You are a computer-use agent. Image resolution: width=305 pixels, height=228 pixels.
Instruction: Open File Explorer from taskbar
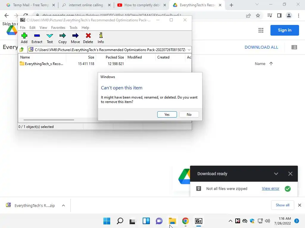[172, 221]
